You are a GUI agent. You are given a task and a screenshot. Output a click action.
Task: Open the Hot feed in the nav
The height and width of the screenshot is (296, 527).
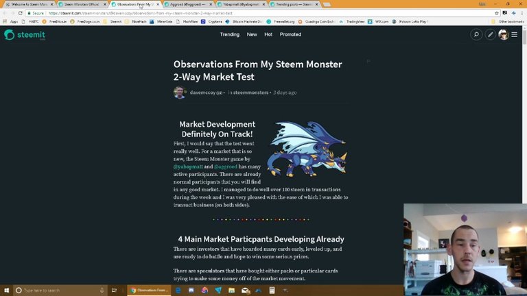268,34
